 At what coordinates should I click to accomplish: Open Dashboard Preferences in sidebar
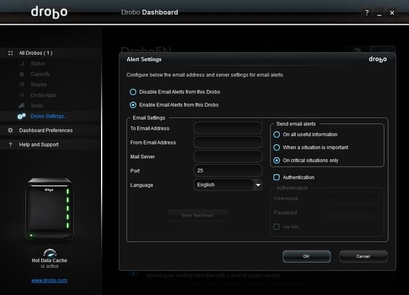tap(46, 130)
